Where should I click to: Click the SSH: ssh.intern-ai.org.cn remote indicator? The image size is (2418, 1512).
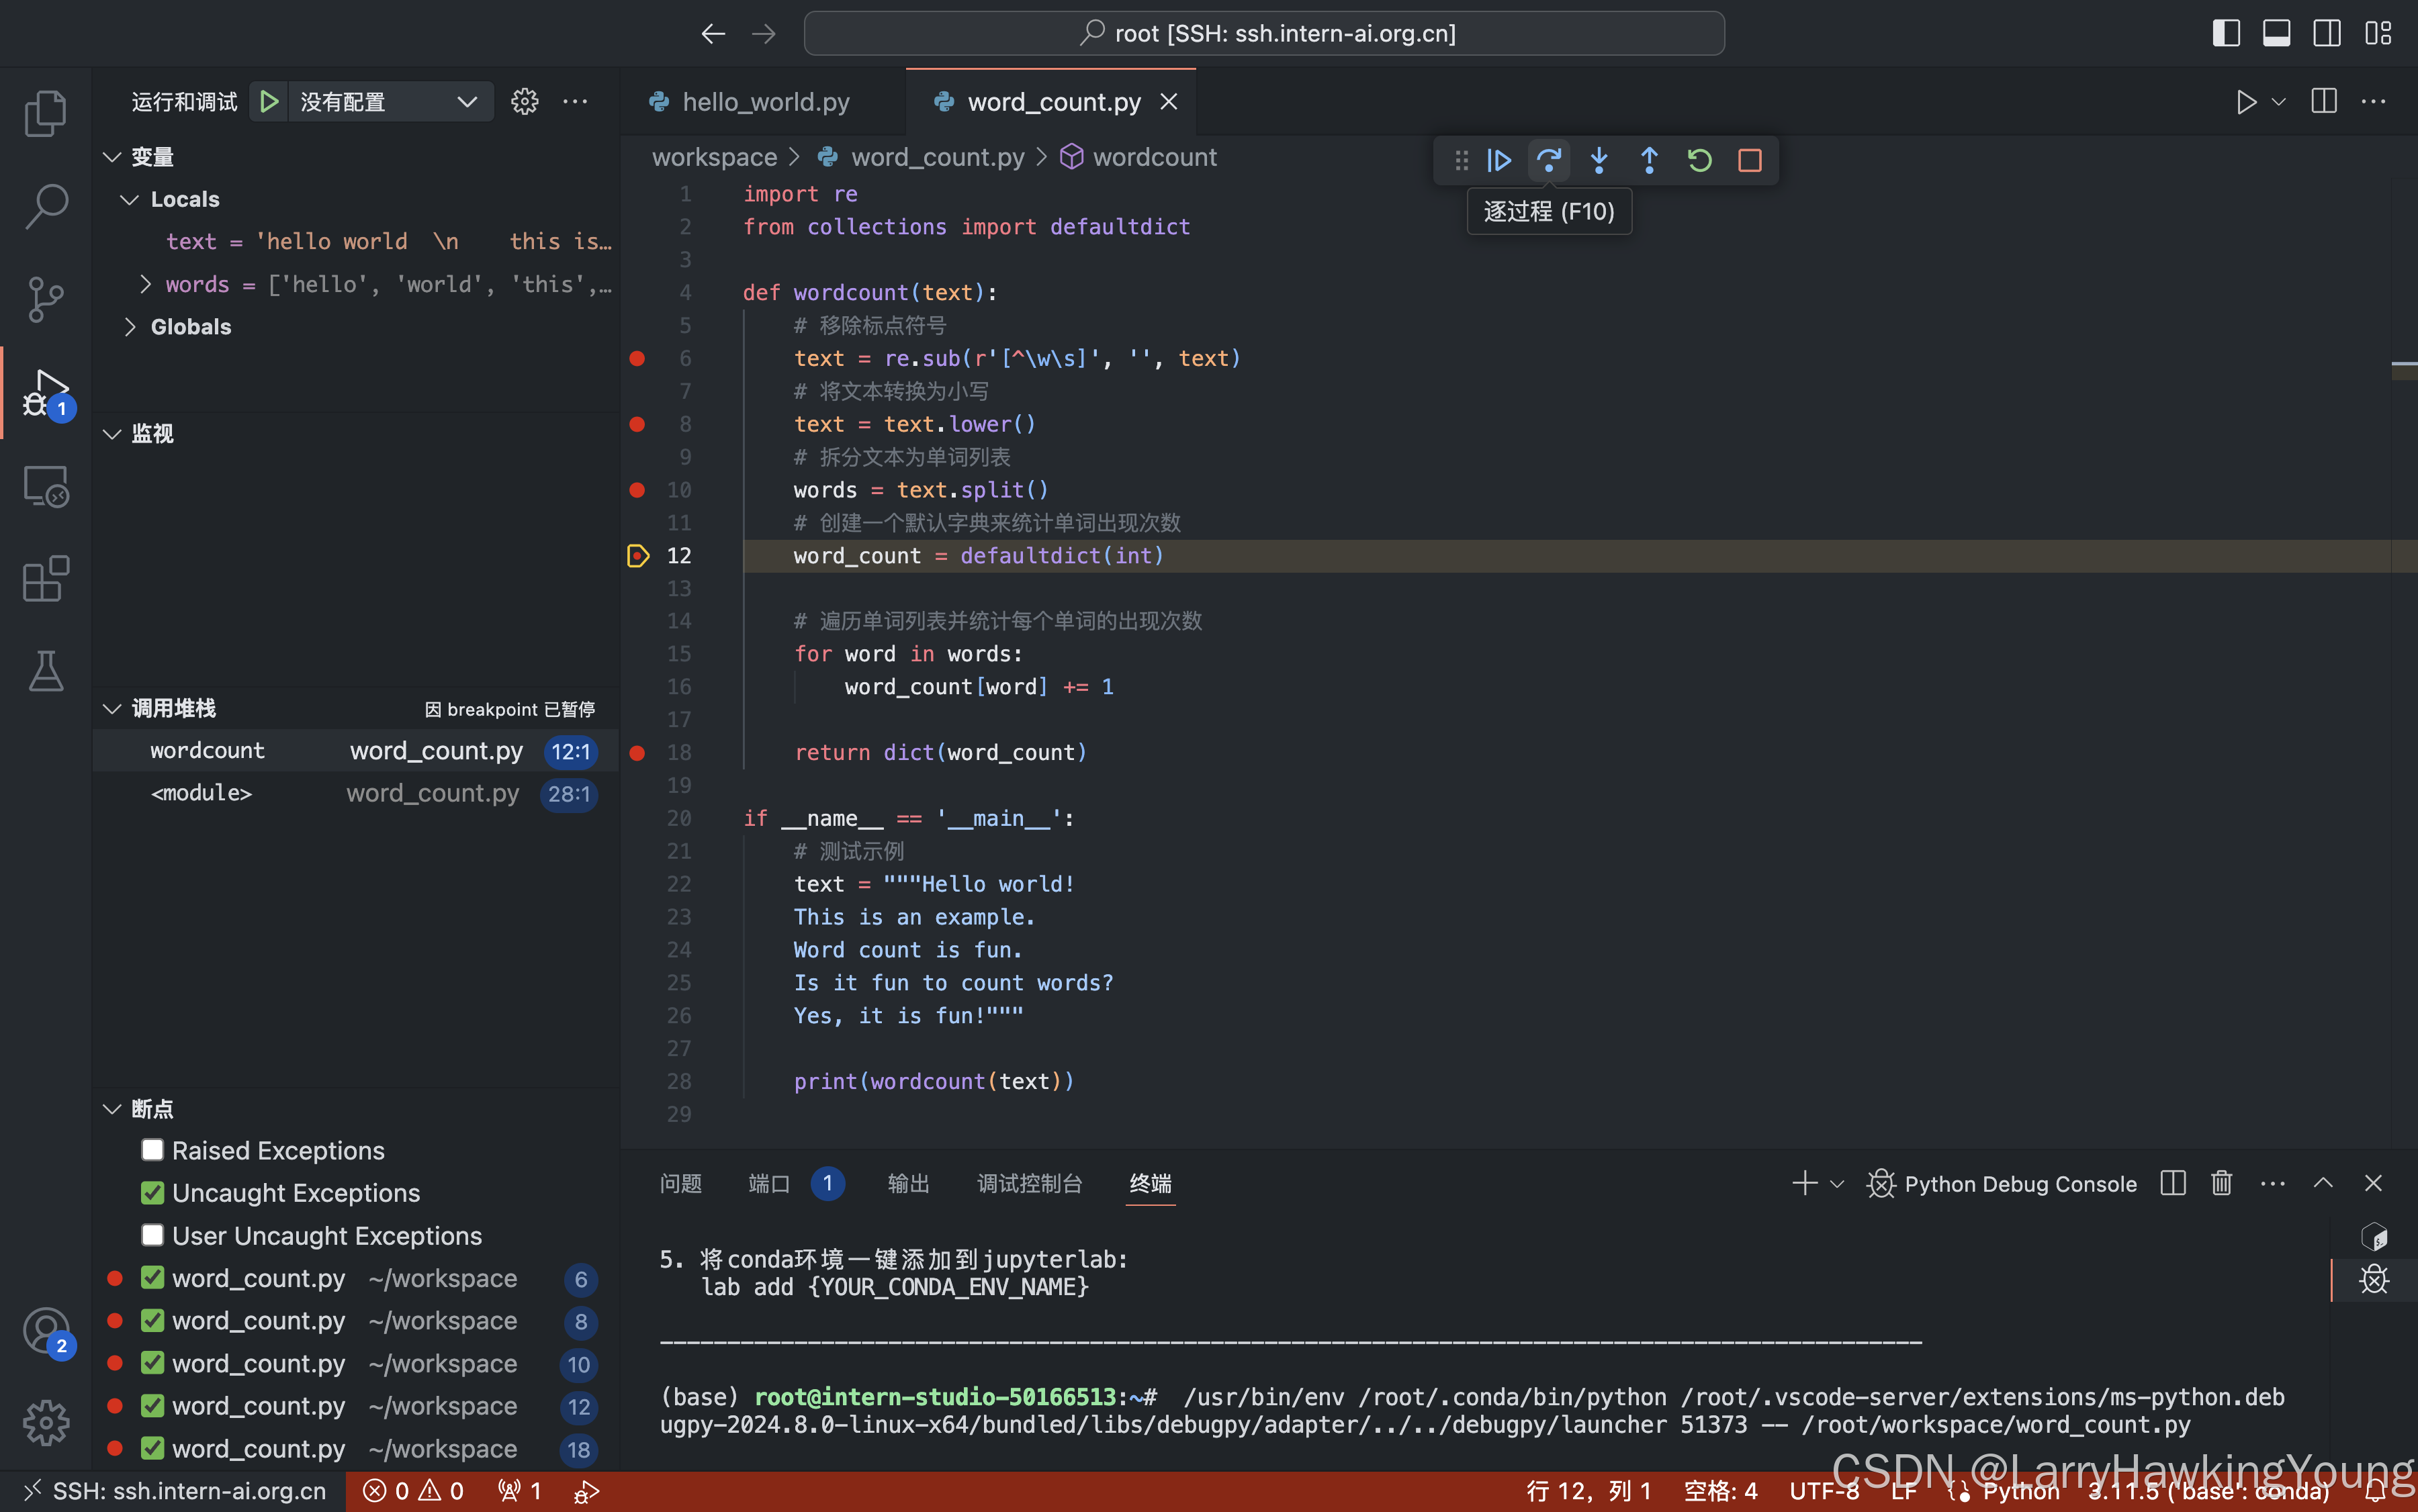pyautogui.click(x=173, y=1491)
